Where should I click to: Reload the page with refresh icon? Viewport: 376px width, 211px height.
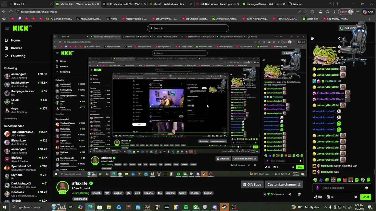tap(11, 12)
